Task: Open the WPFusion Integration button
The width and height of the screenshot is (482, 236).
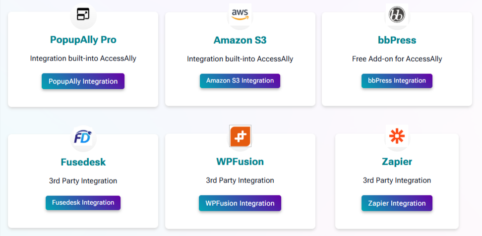Action: [240, 203]
